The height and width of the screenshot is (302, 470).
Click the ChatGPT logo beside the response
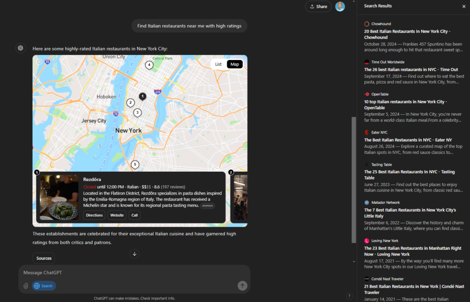20,48
